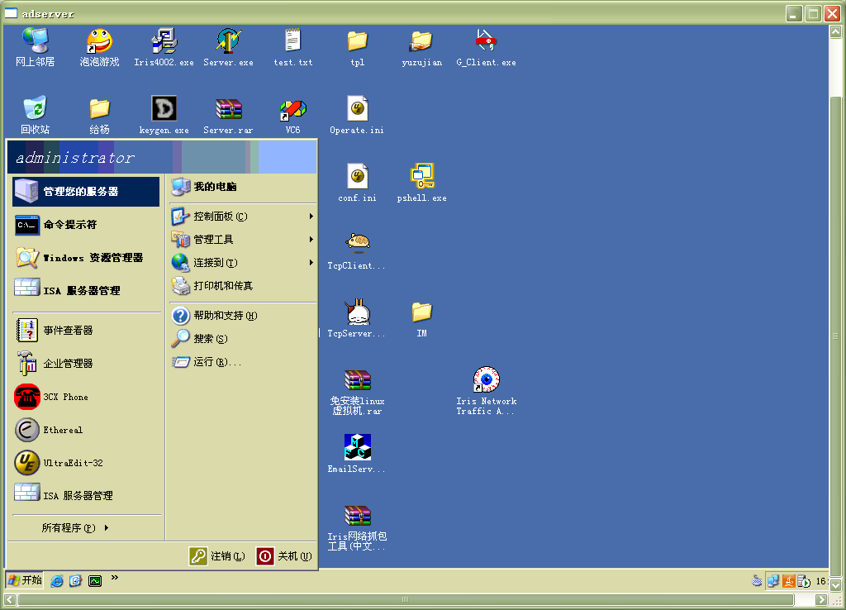This screenshot has height=610, width=846.
Task: Select the VC6 desktop shortcut
Action: point(292,109)
